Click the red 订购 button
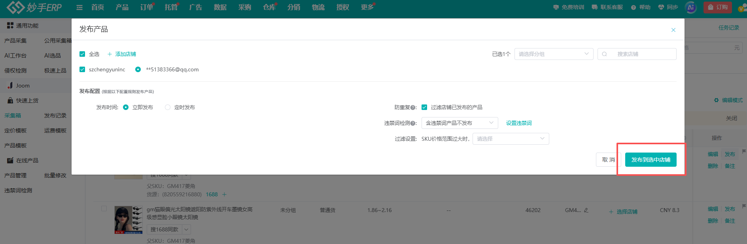The width and height of the screenshot is (747, 244). pos(717,7)
